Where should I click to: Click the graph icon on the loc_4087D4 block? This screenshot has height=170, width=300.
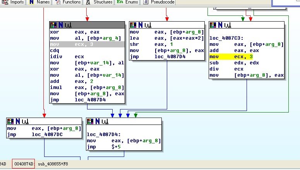tap(105, 121)
